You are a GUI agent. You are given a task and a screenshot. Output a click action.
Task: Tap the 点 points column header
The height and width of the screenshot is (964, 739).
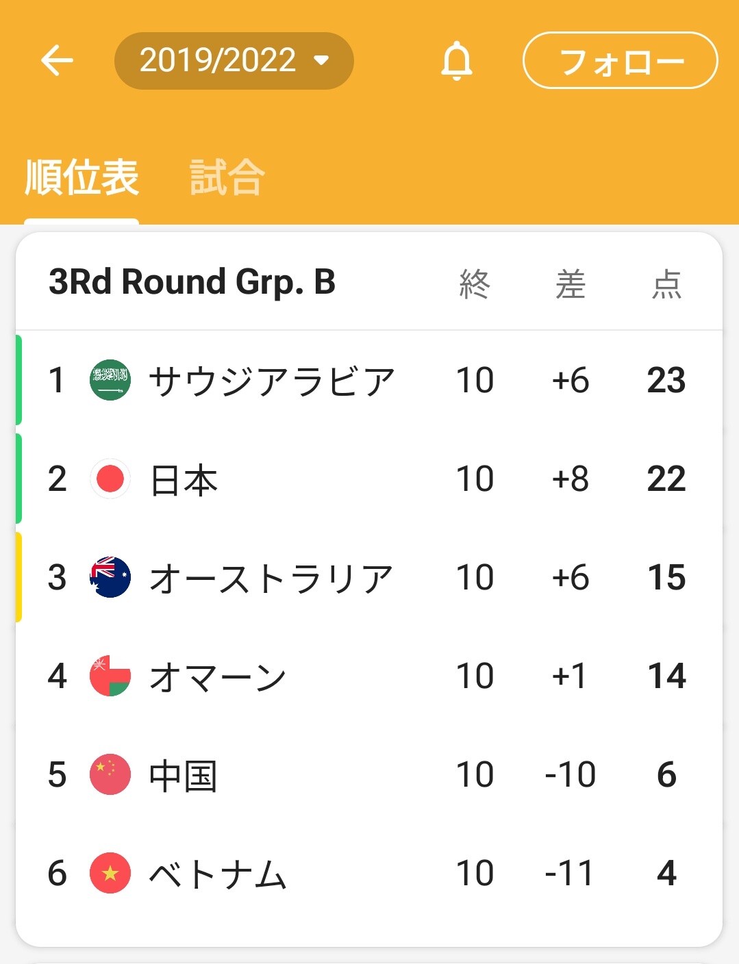(x=666, y=283)
